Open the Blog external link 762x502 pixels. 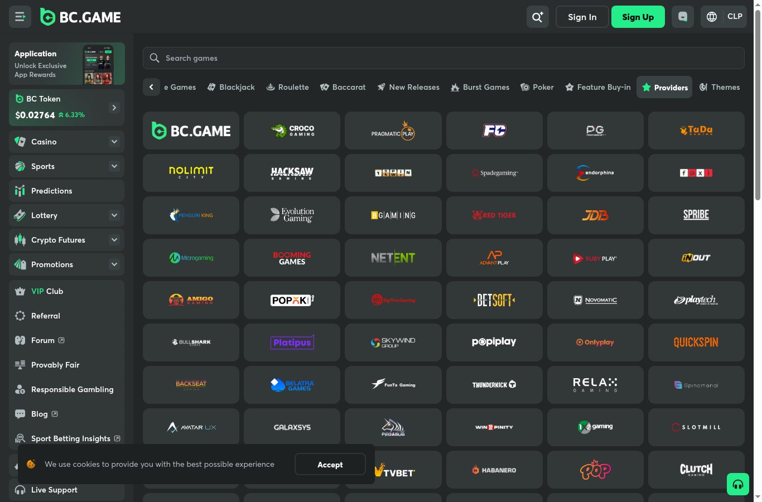point(66,414)
